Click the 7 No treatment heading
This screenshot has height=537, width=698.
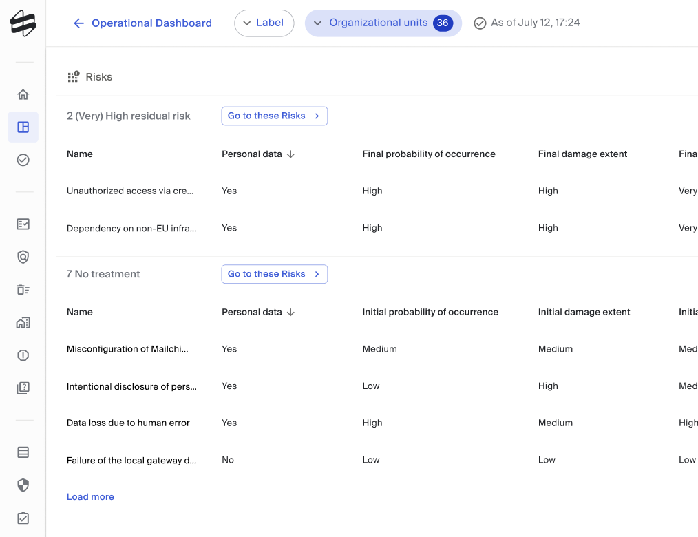point(103,274)
